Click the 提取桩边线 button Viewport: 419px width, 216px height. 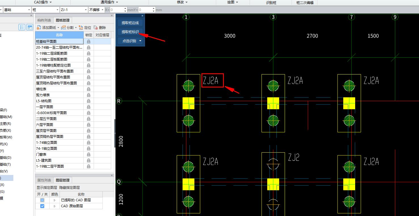(130, 23)
